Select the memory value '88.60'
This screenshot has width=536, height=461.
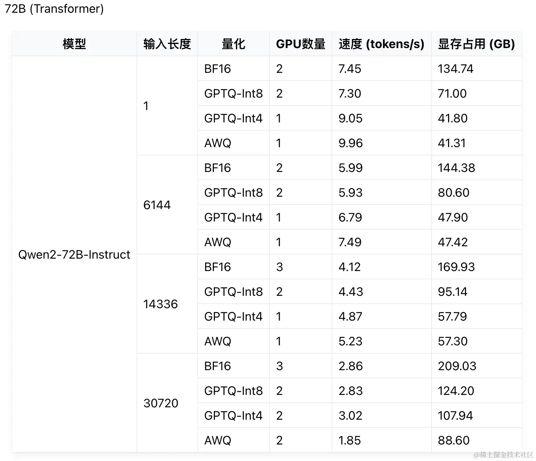pos(454,440)
